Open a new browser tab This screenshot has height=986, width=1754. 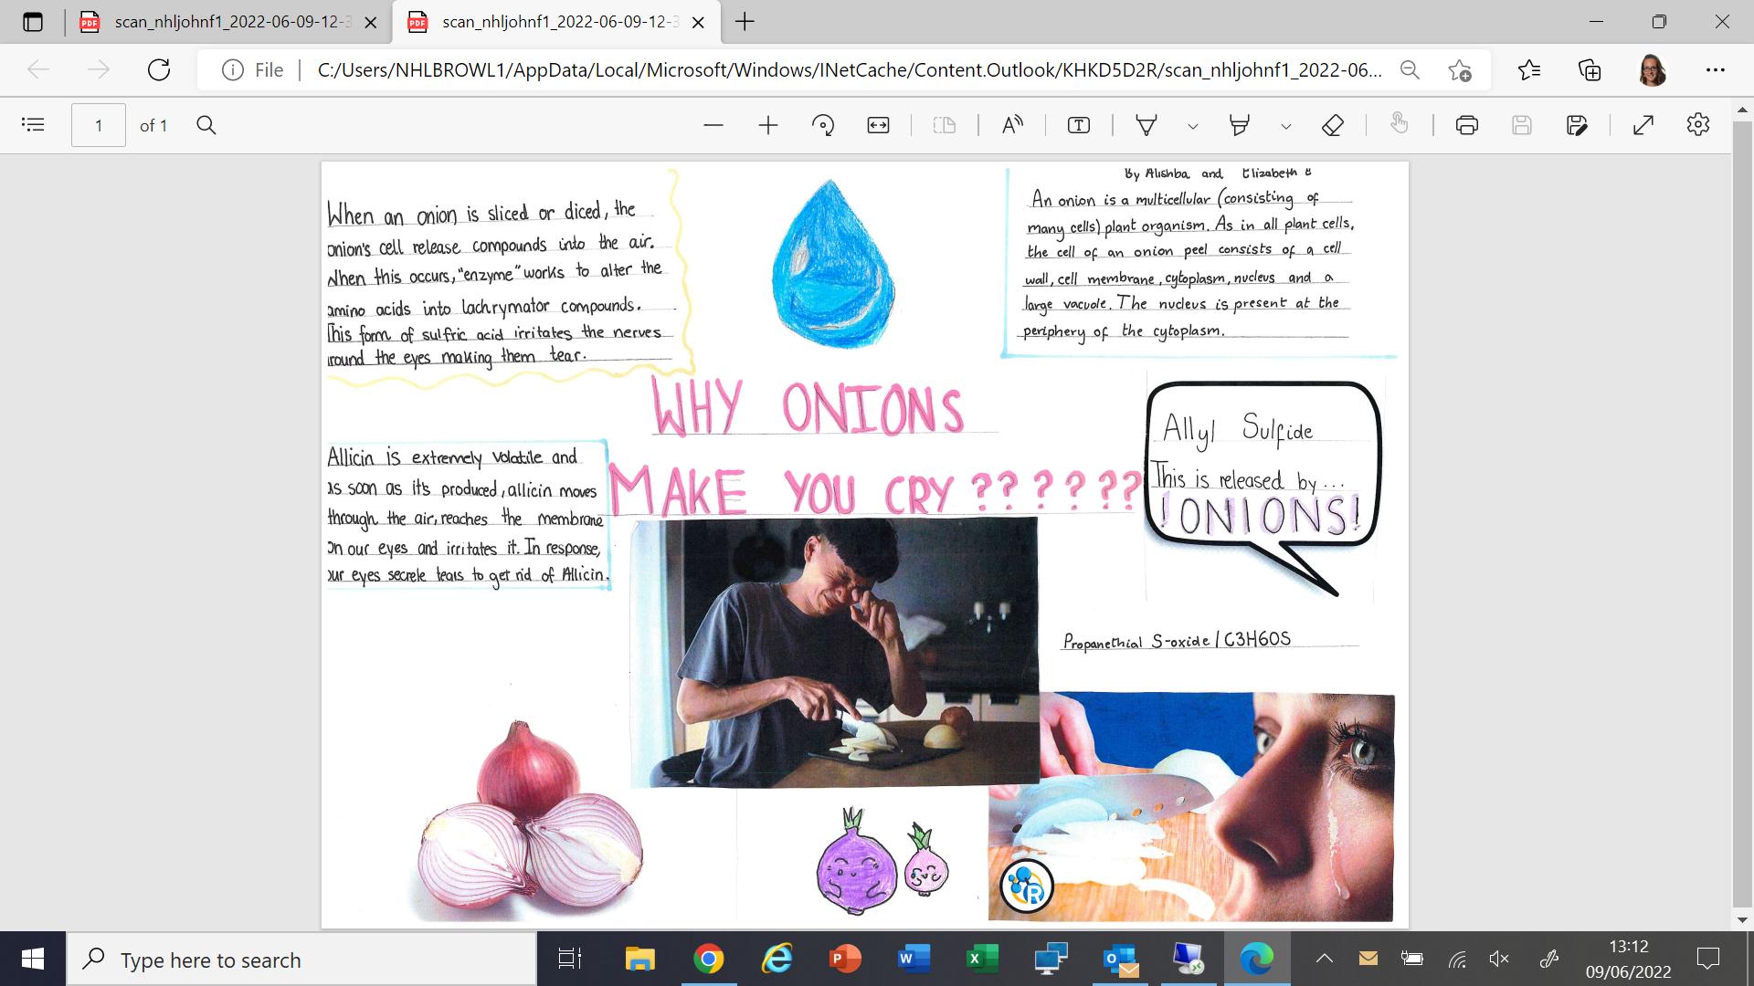pos(745,22)
